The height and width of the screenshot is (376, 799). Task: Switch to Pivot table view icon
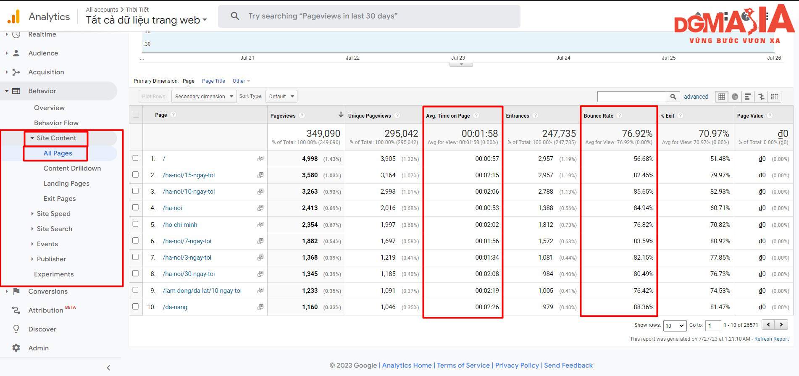[774, 97]
